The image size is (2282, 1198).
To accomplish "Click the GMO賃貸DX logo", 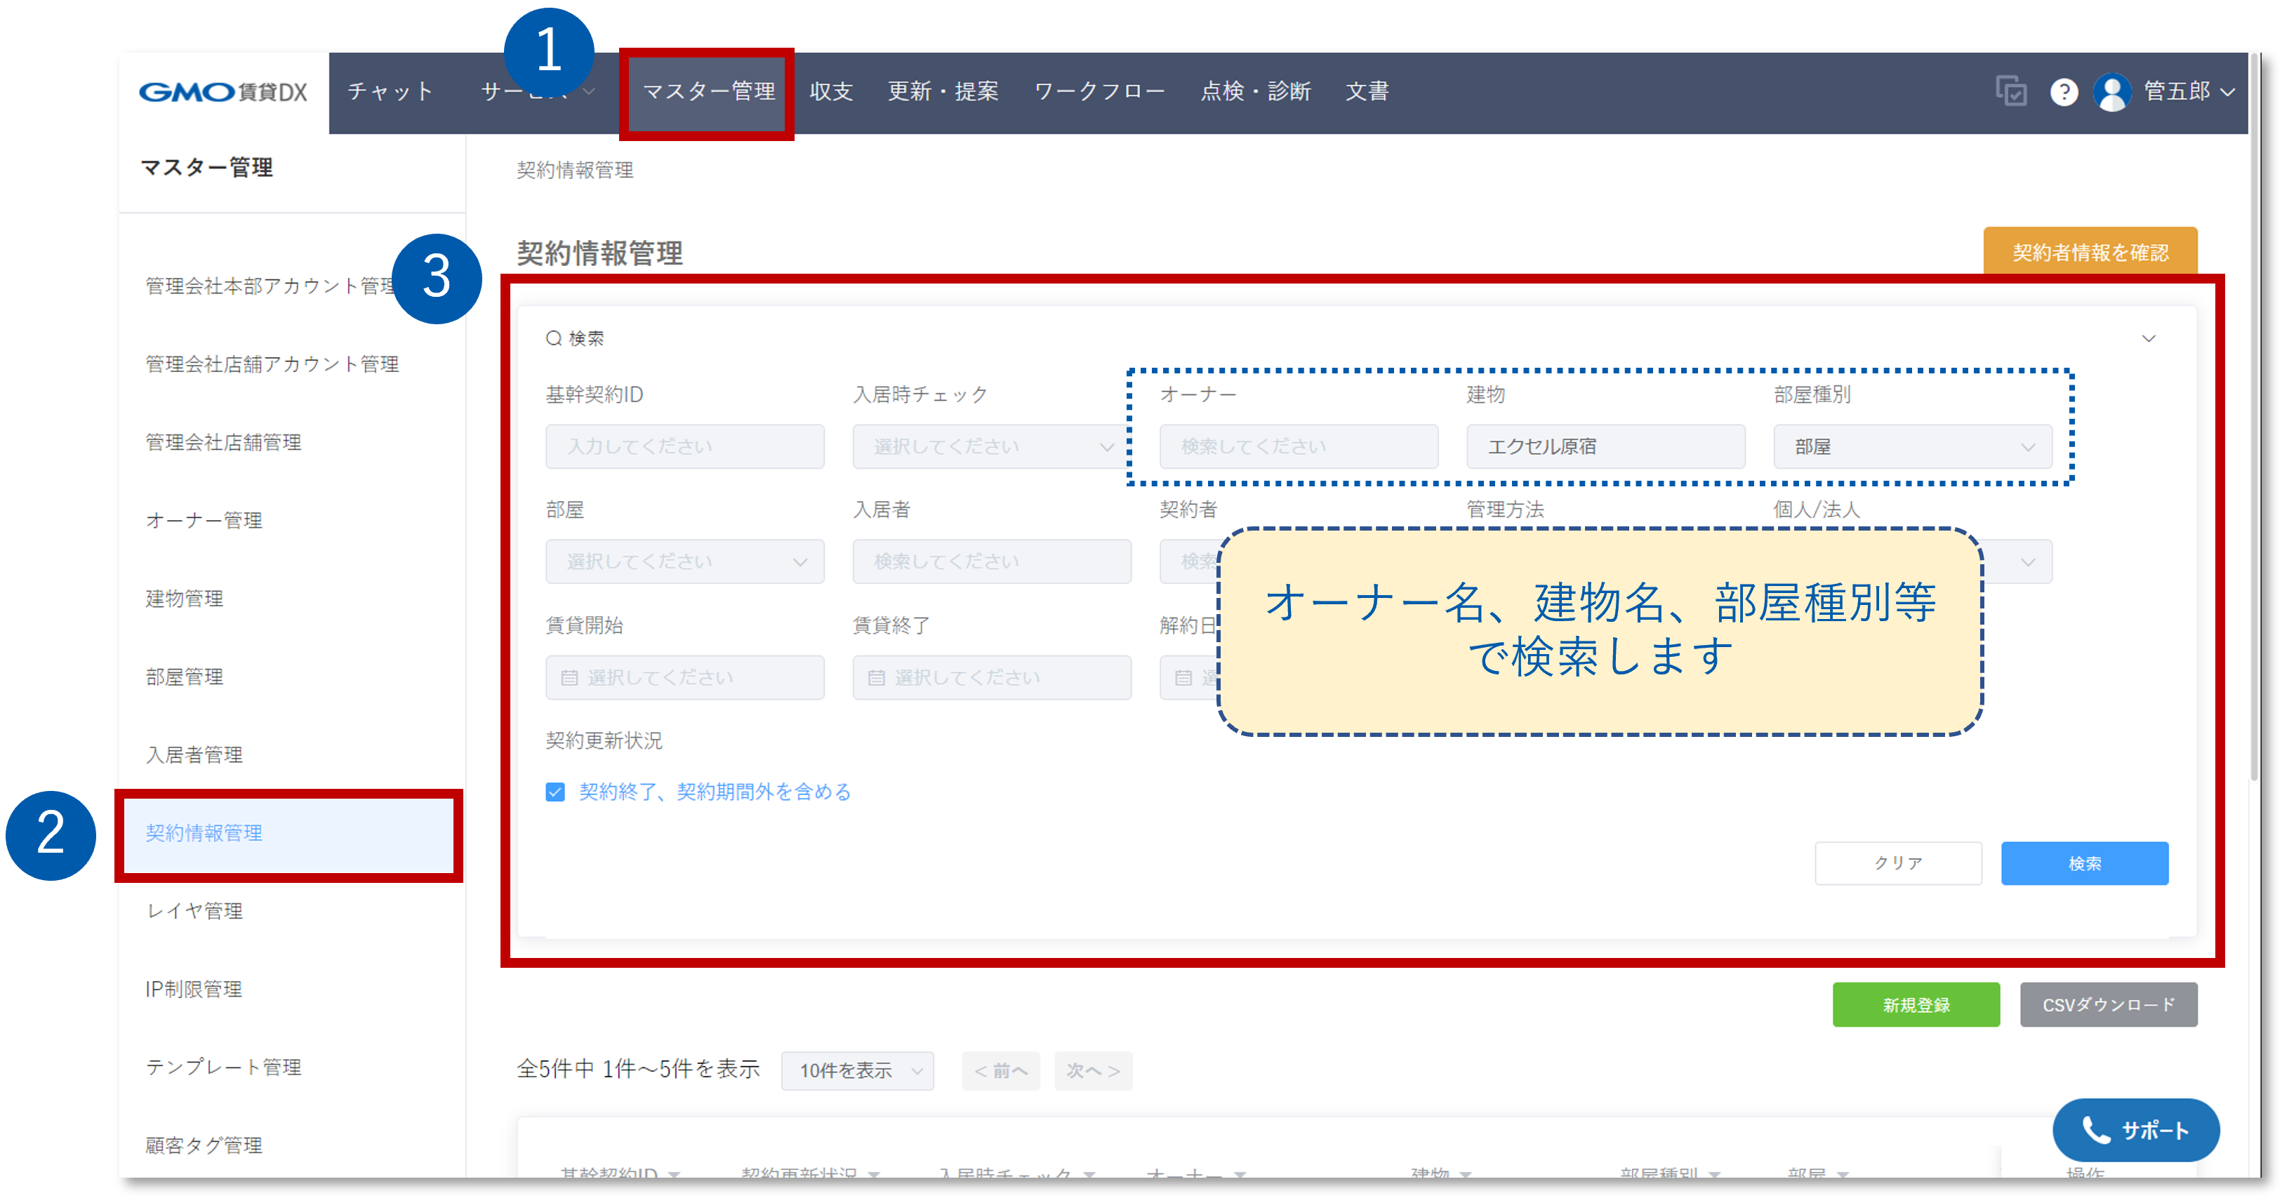I will tap(224, 91).
